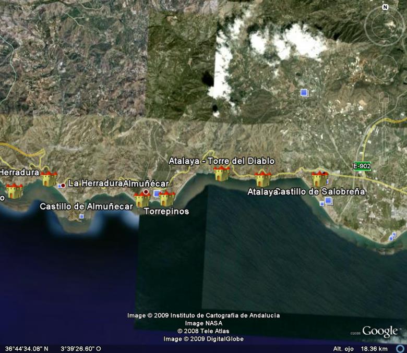
Task: Click the La Herradura place label
Action: pos(95,184)
